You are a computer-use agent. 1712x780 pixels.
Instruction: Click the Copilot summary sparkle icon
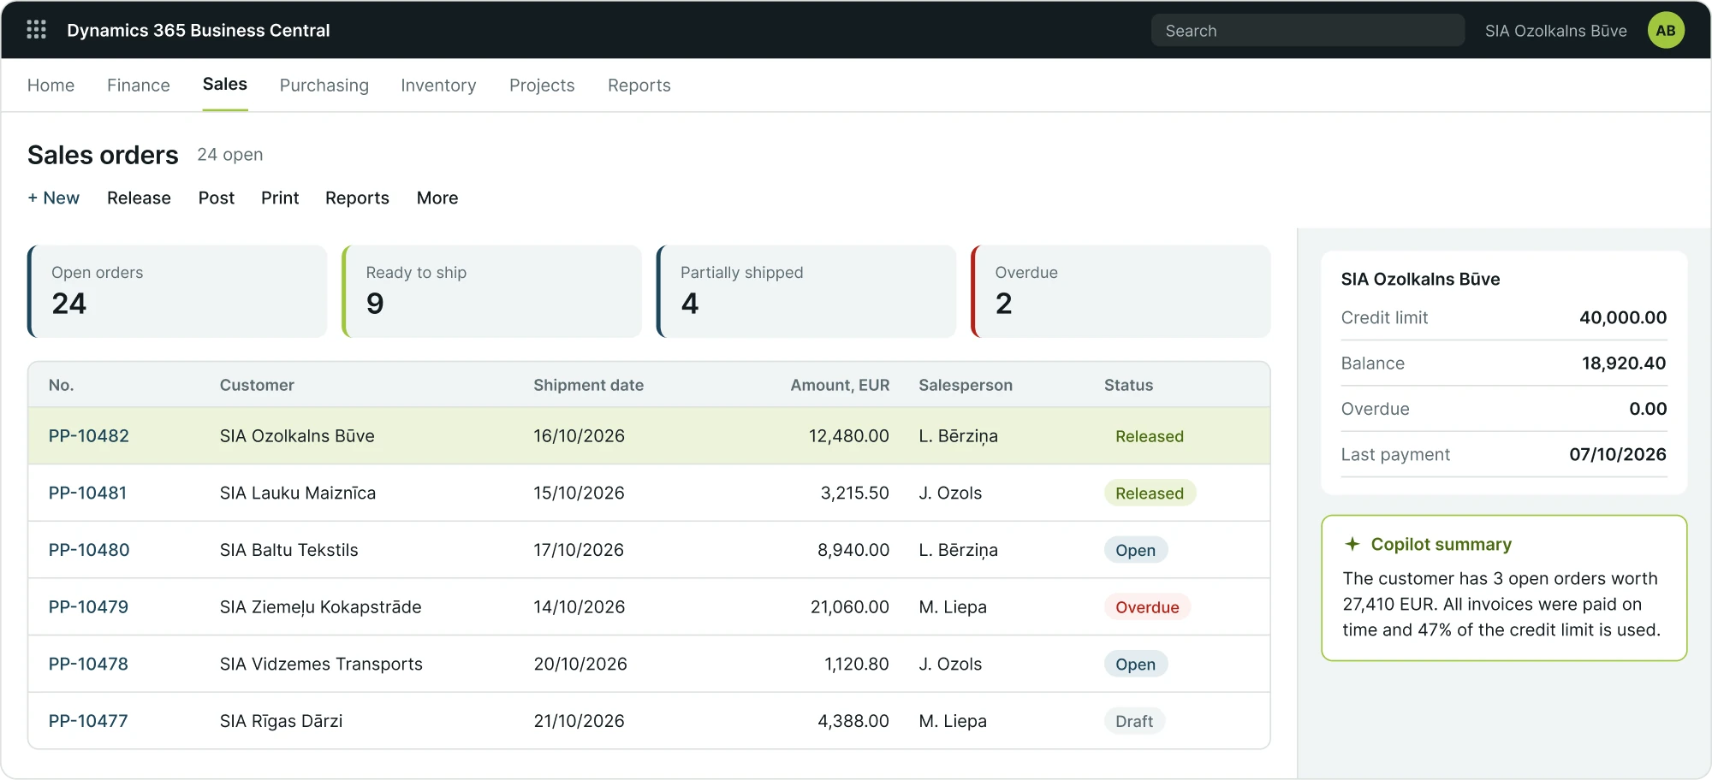(1352, 544)
